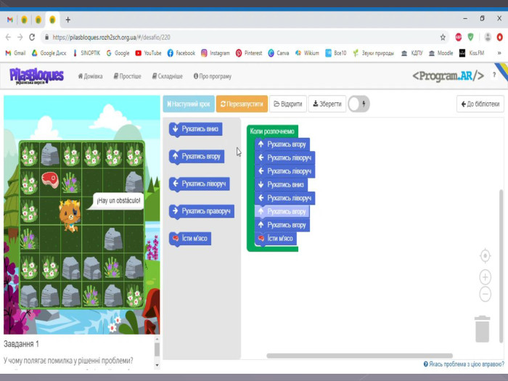
Task: Open Про програму page
Action: pyautogui.click(x=212, y=76)
